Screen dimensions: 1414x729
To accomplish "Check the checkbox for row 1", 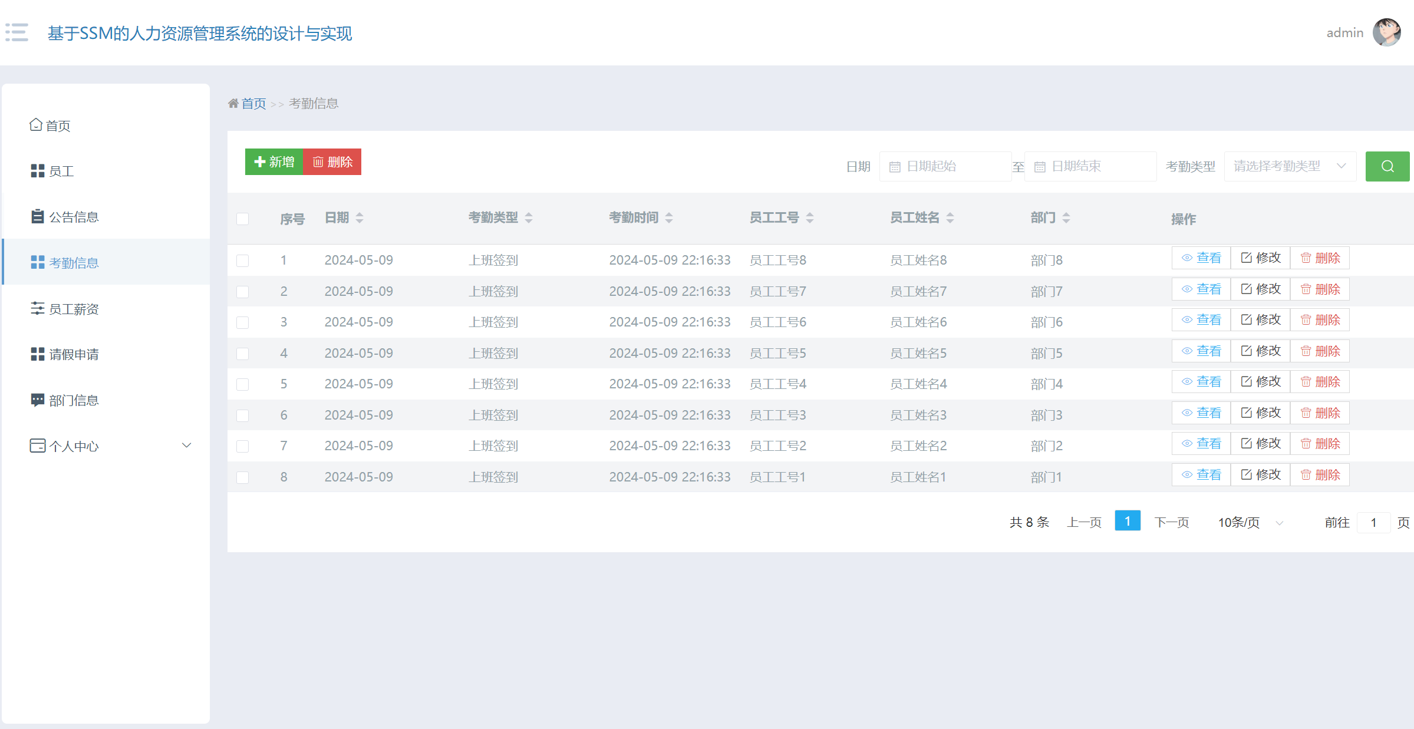I will point(242,260).
